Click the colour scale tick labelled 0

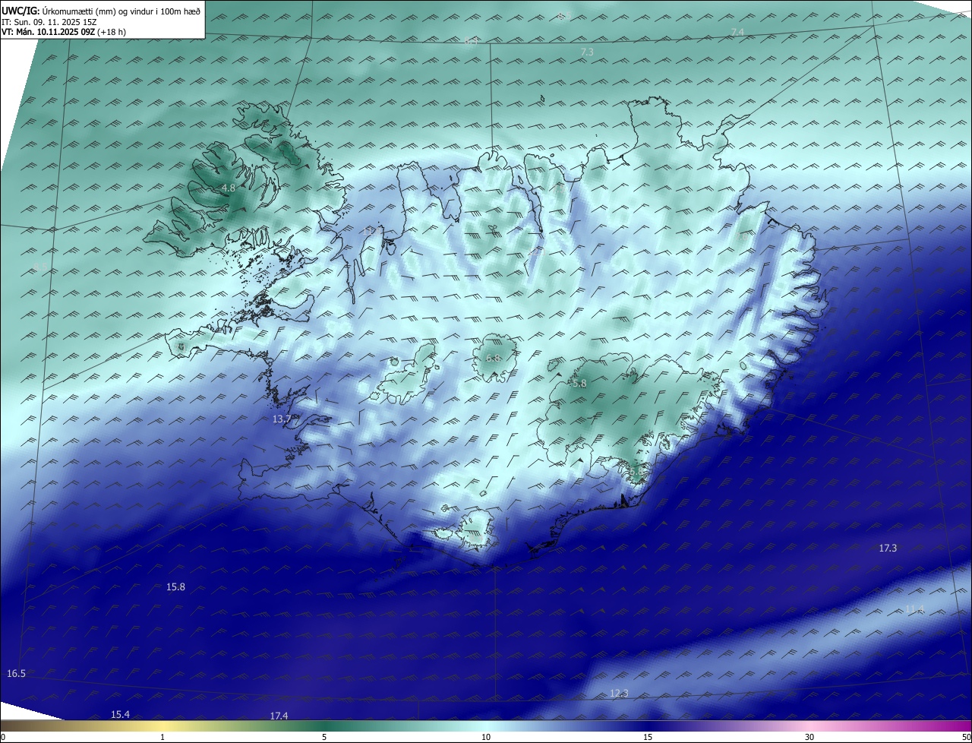tap(3, 737)
